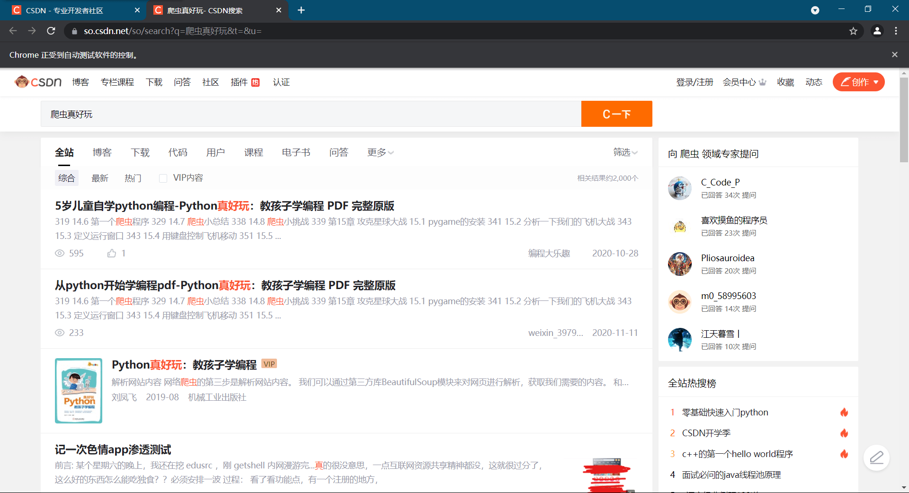The image size is (909, 493).
Task: Click the Python book cover thumbnail
Action: 79,390
